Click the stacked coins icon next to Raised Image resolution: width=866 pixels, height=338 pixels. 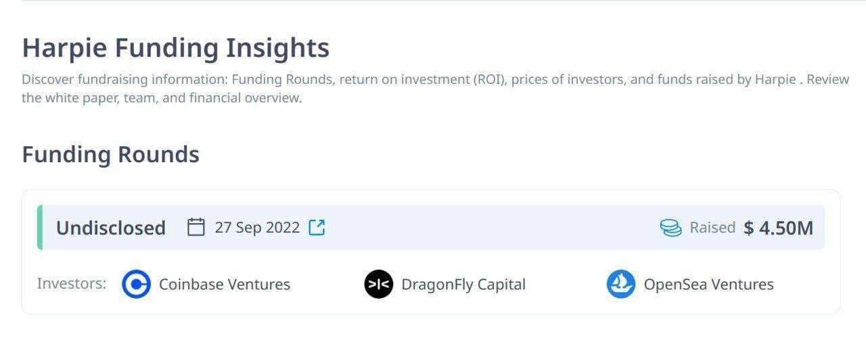click(x=670, y=228)
